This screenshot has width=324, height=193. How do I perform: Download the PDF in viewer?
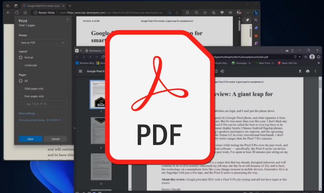click(300, 71)
